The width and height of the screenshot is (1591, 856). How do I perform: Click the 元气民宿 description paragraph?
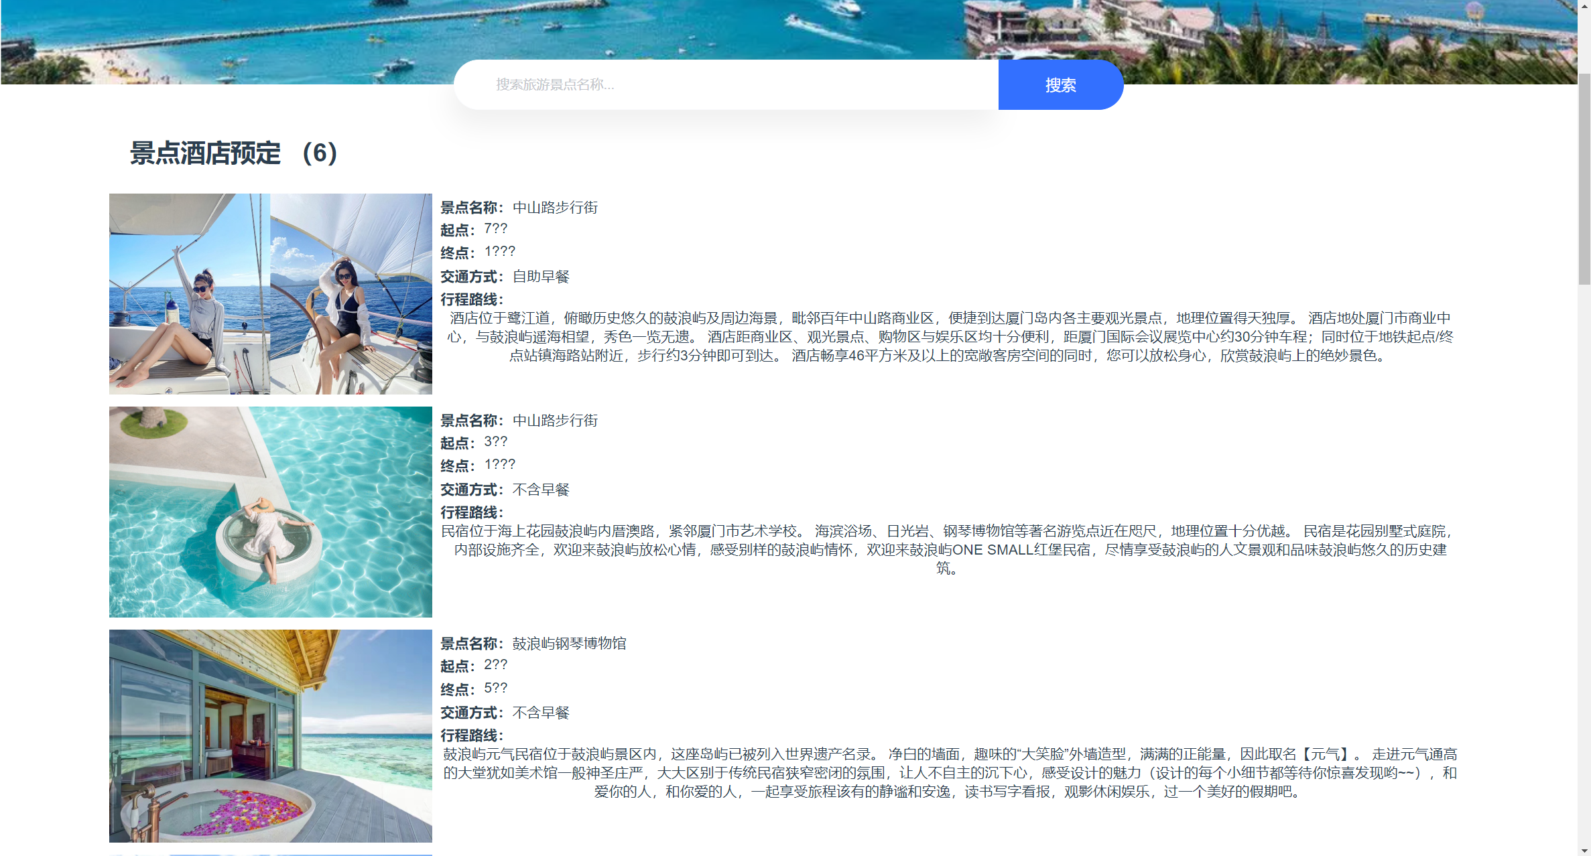[949, 773]
